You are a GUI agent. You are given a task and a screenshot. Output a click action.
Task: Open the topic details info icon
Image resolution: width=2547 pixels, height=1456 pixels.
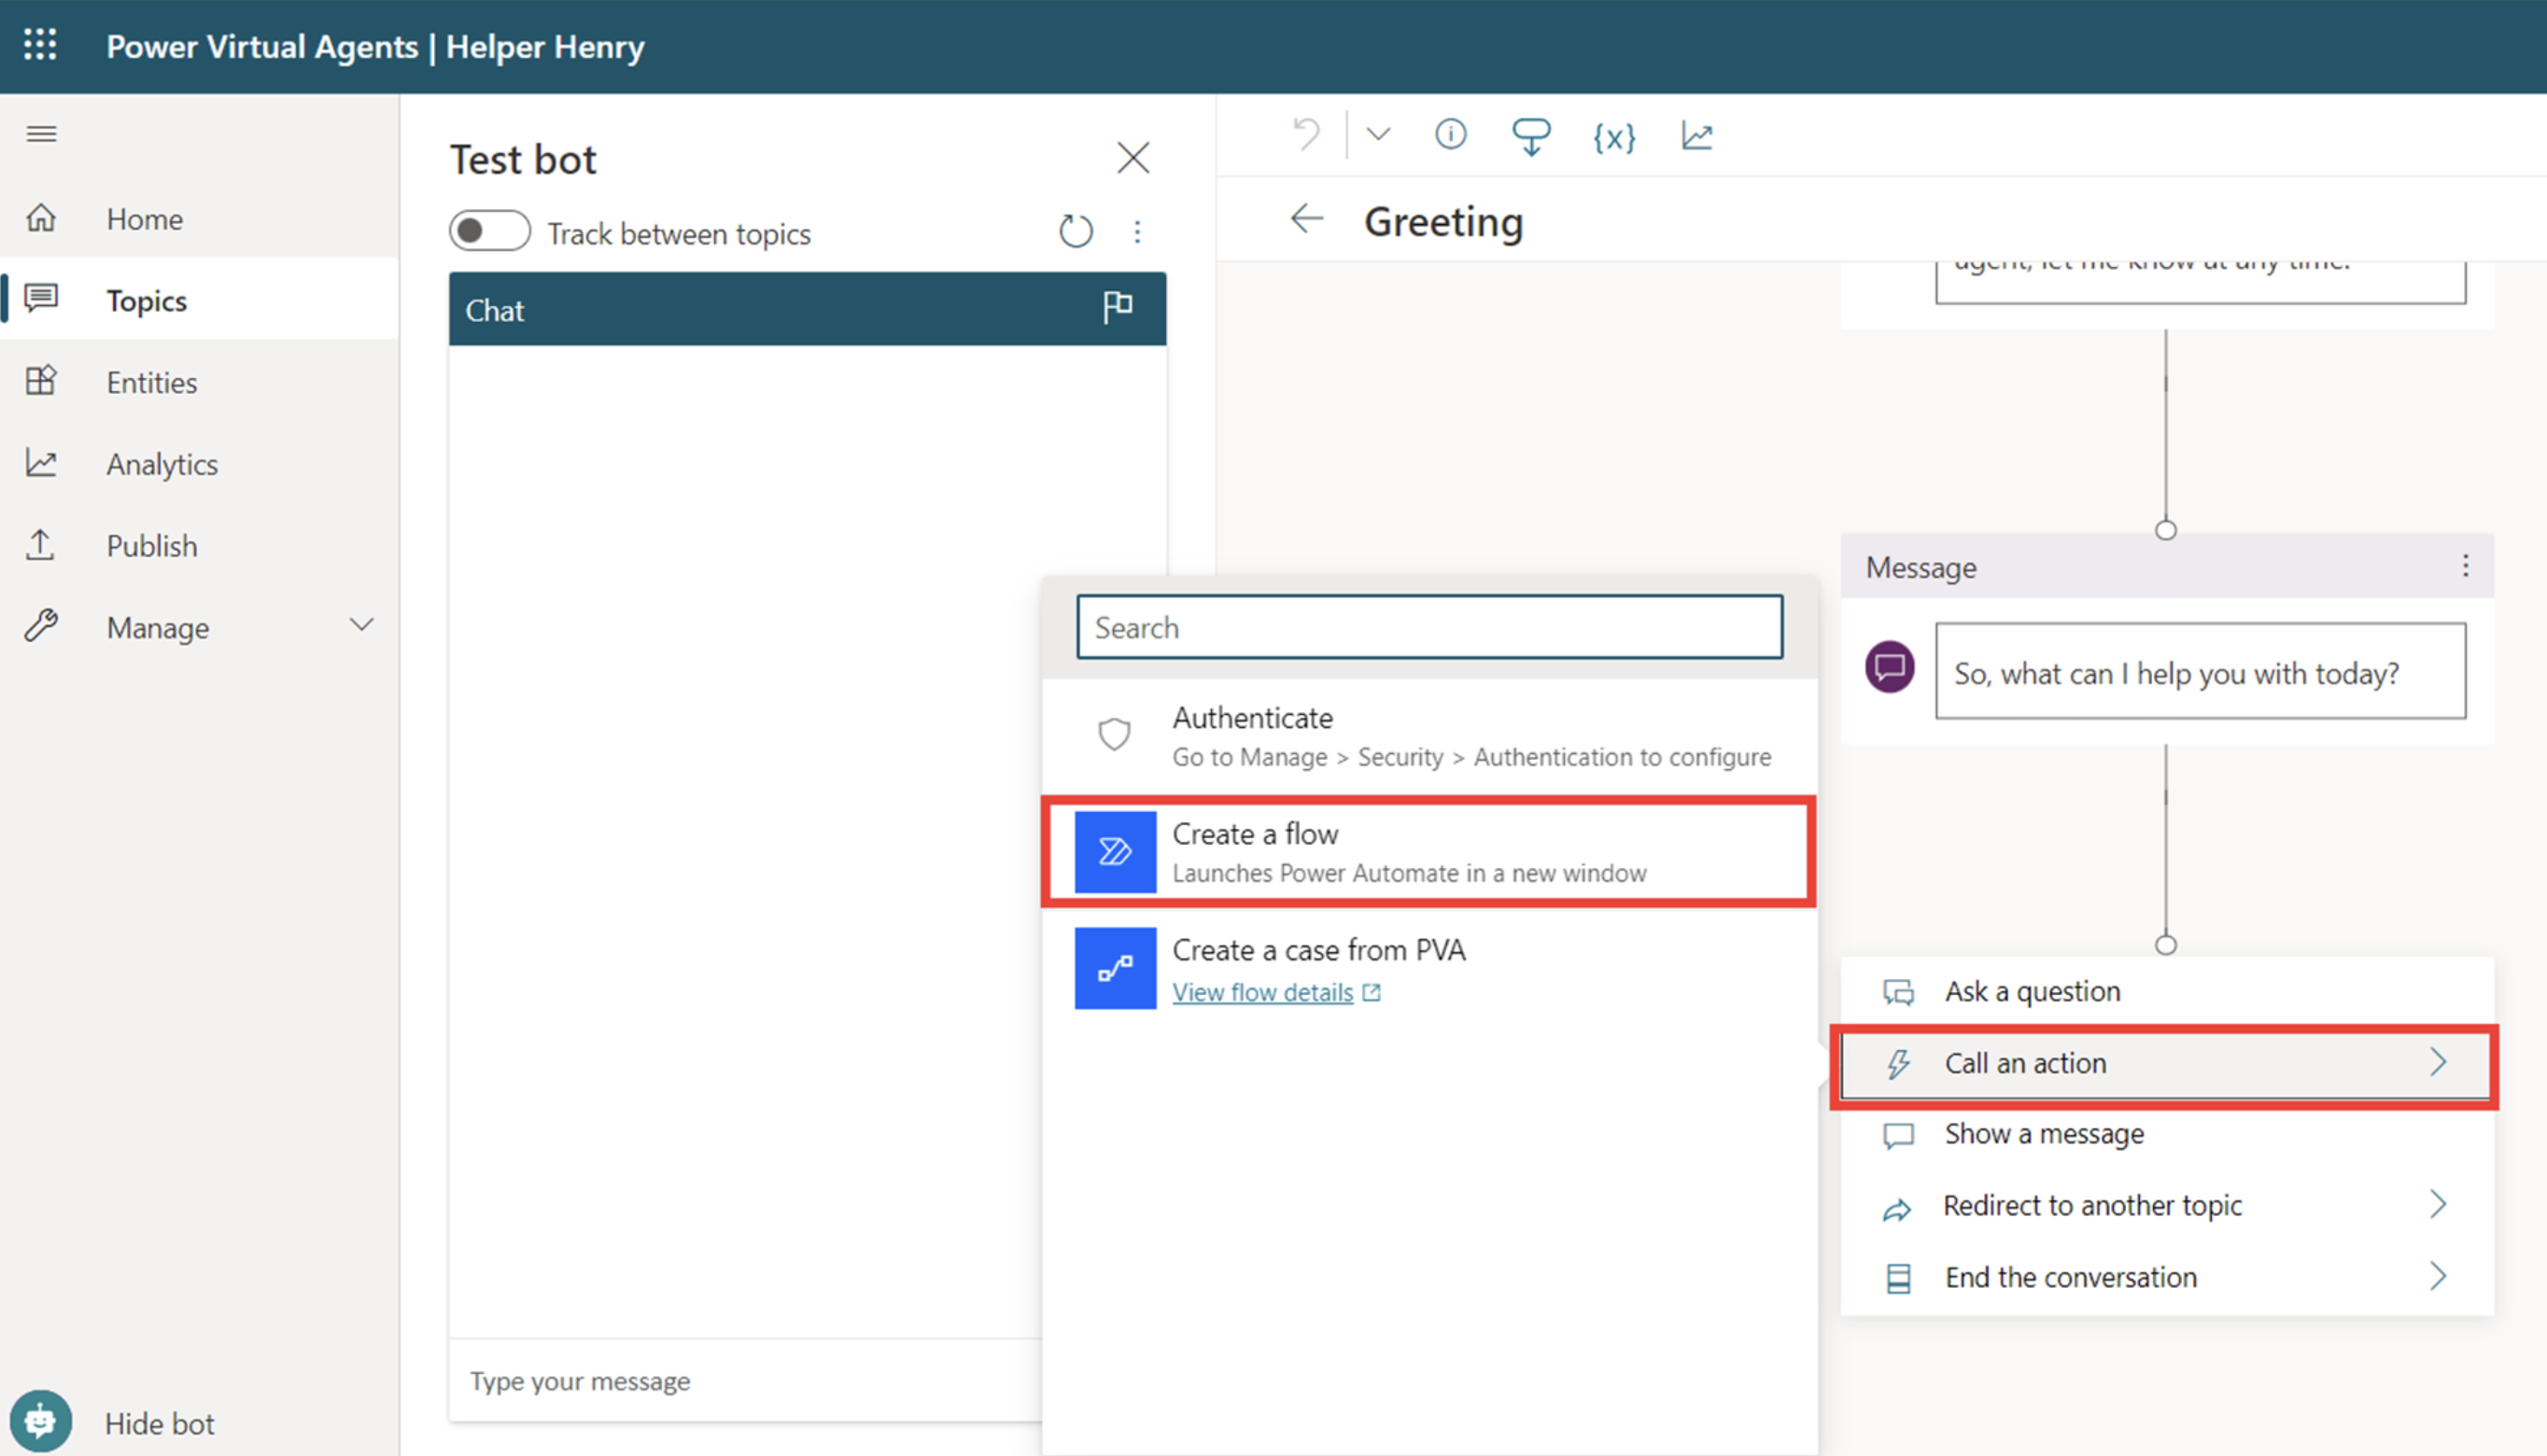click(x=1450, y=134)
